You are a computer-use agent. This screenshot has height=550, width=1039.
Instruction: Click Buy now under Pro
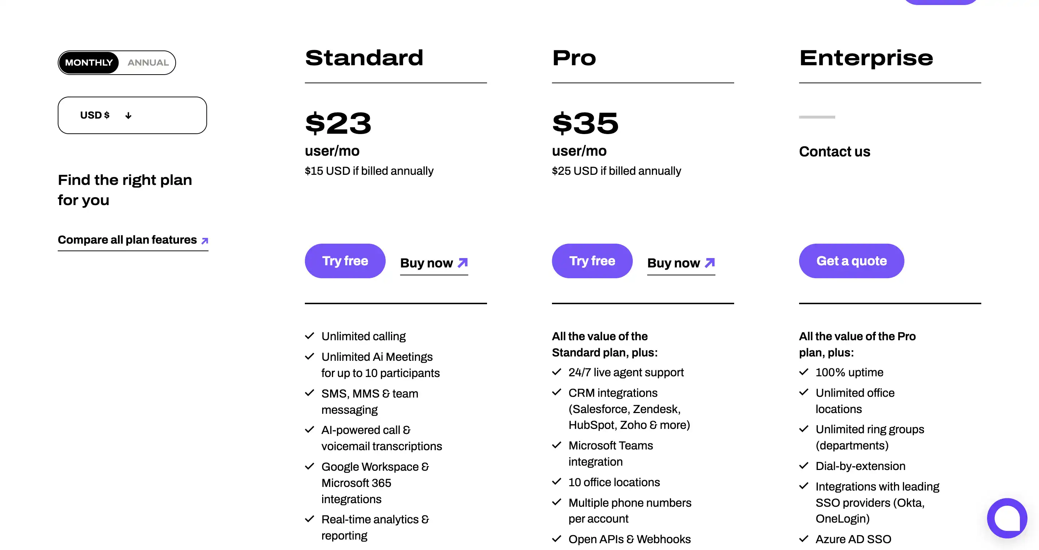674,263
